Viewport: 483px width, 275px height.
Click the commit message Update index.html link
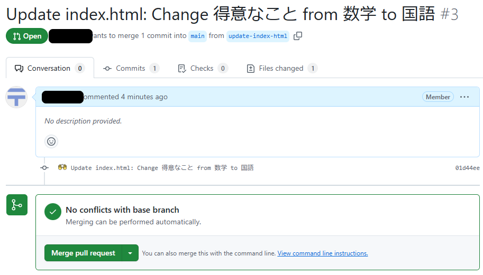point(162,168)
